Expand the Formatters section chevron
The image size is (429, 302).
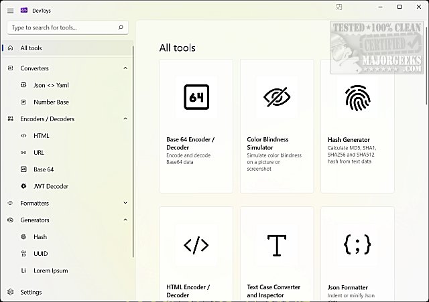(x=125, y=203)
